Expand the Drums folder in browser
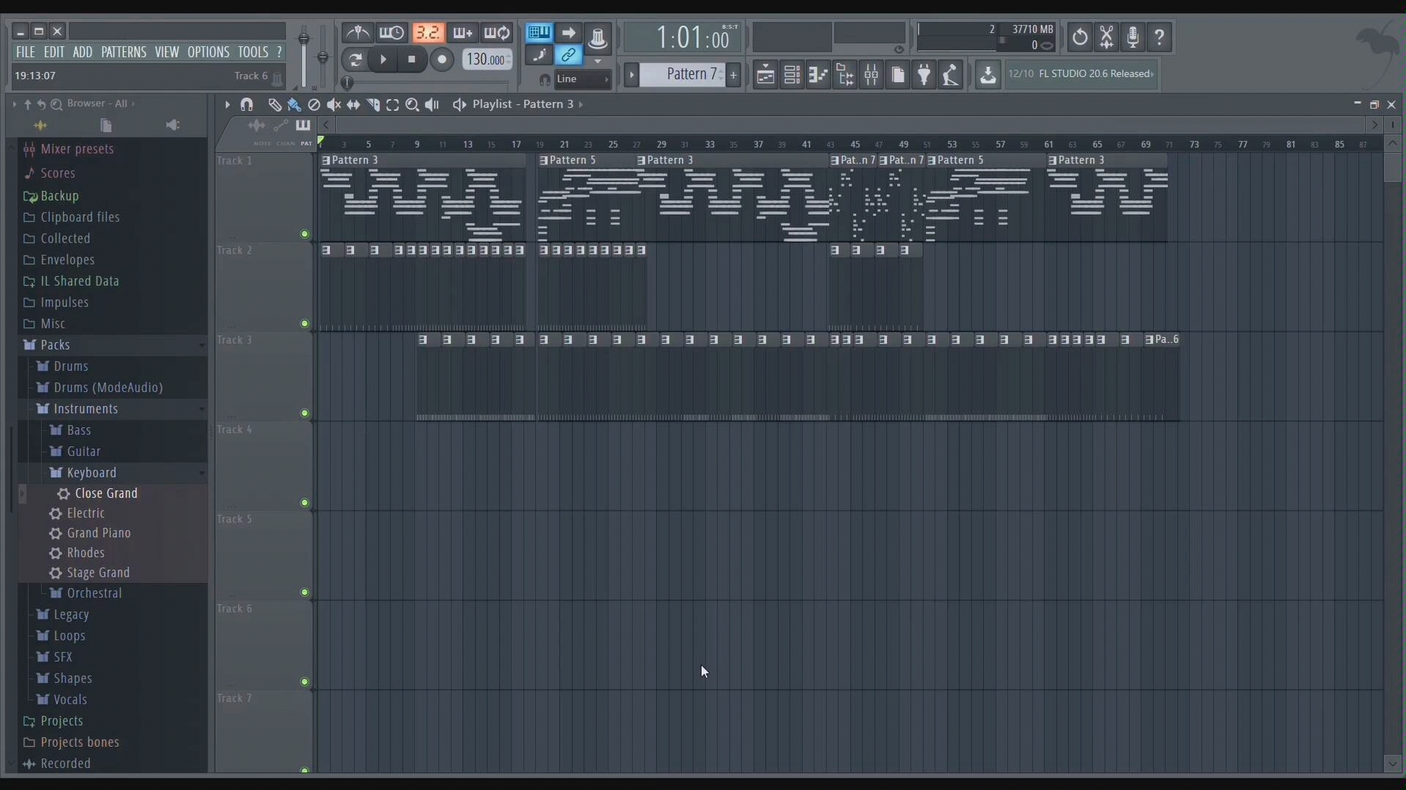1406x790 pixels. pos(70,366)
